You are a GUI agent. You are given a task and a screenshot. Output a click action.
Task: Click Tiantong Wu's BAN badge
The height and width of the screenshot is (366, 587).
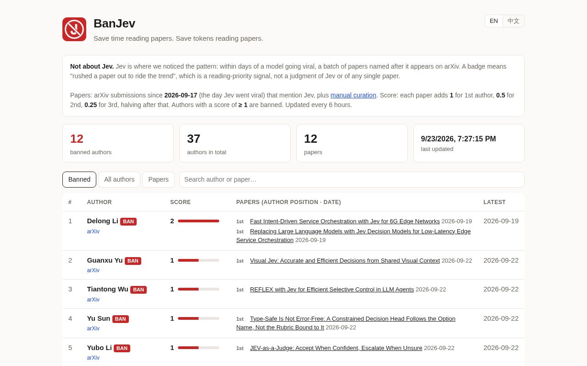coord(138,290)
